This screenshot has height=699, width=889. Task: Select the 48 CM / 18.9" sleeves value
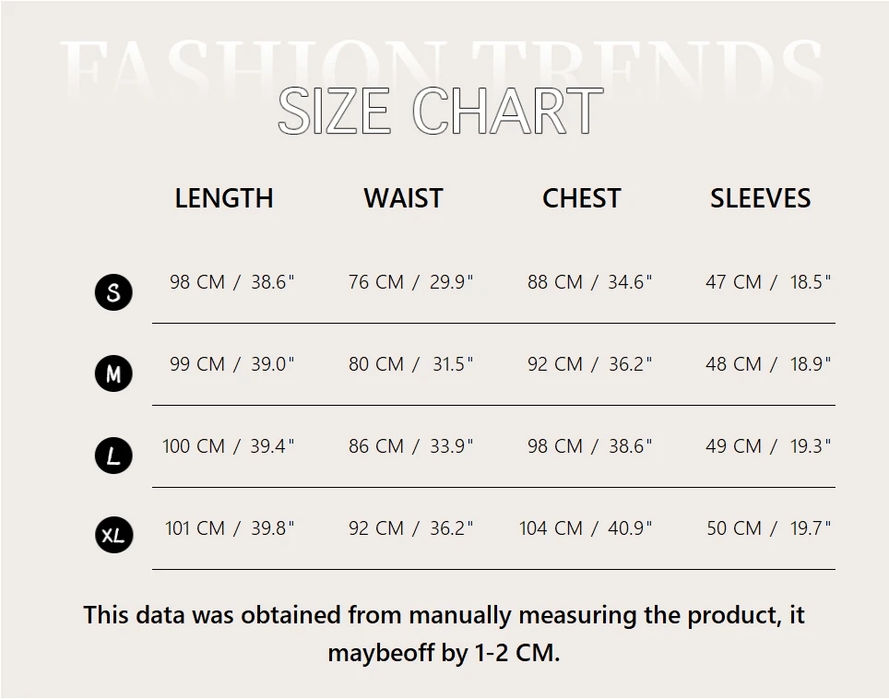768,364
